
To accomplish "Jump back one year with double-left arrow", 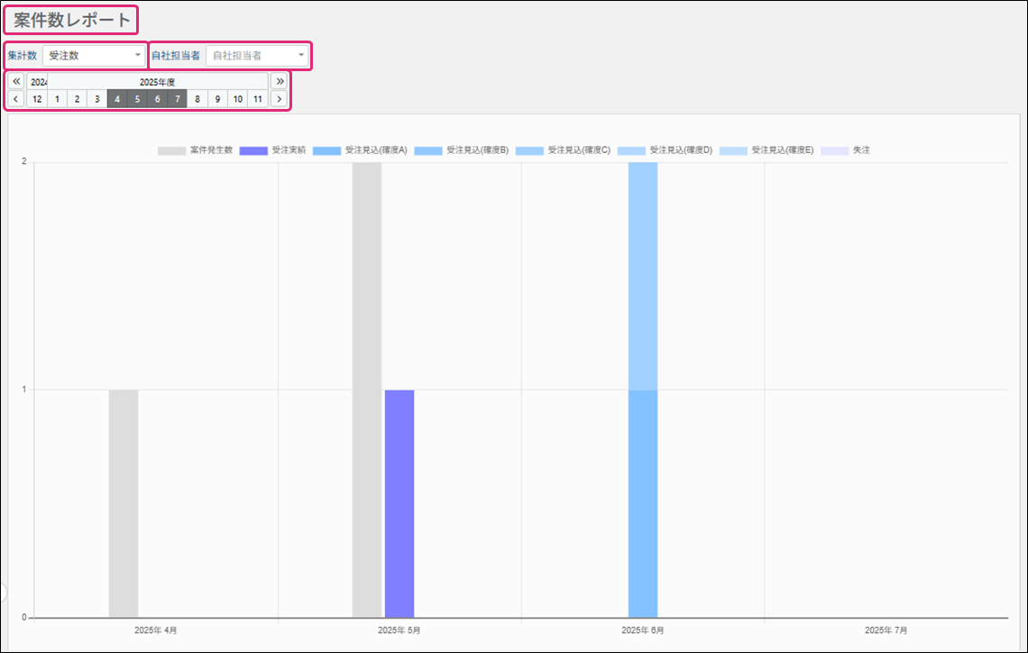I will [16, 81].
